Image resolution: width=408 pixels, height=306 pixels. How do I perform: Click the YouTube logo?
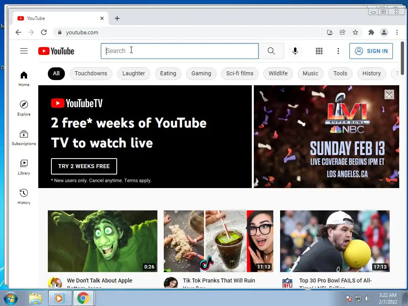click(56, 51)
